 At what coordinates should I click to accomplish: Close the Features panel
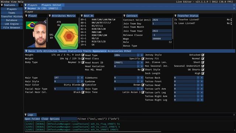pos(21,5)
